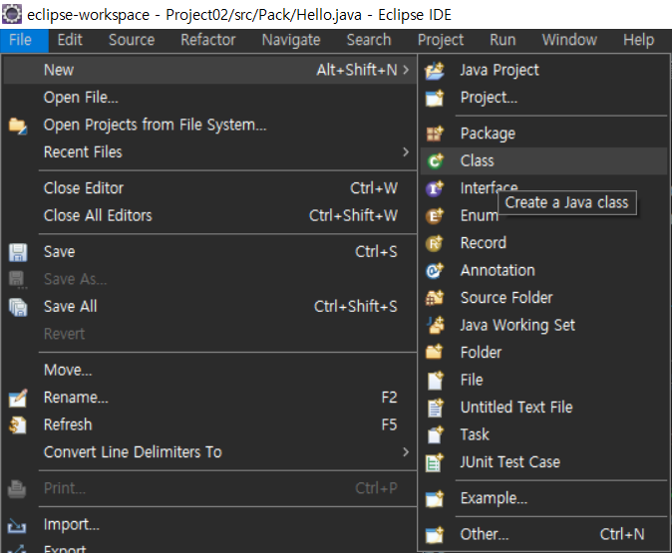Click the JUnit Test Case icon
This screenshot has width=672, height=553.
tap(435, 462)
